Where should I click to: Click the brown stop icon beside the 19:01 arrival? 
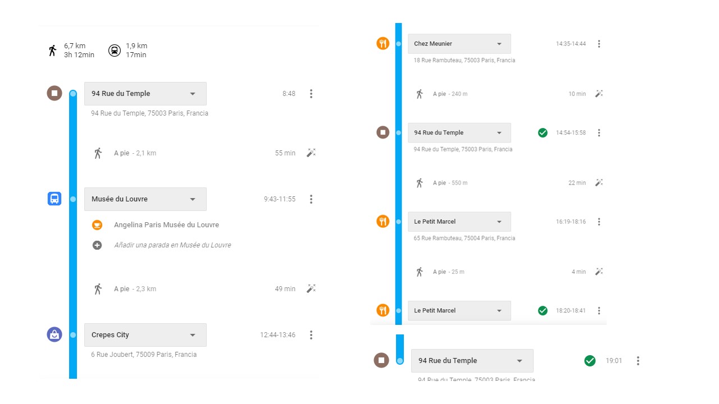(x=381, y=360)
